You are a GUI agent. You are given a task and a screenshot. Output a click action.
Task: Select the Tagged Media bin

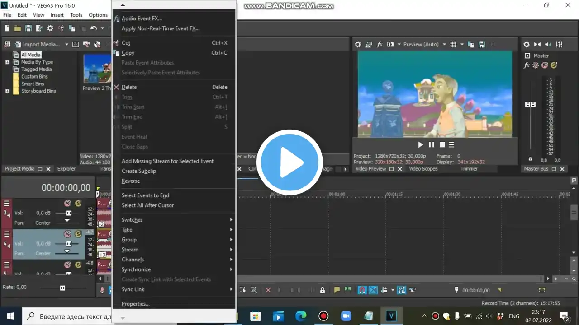(36, 70)
